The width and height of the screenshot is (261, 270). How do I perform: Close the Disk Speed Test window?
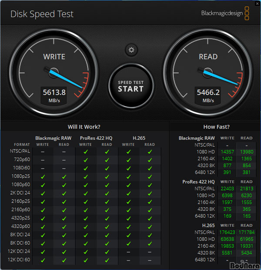[257, 3]
